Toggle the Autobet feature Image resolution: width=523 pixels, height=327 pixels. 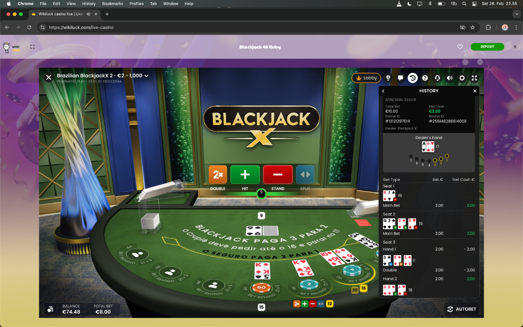(x=462, y=309)
